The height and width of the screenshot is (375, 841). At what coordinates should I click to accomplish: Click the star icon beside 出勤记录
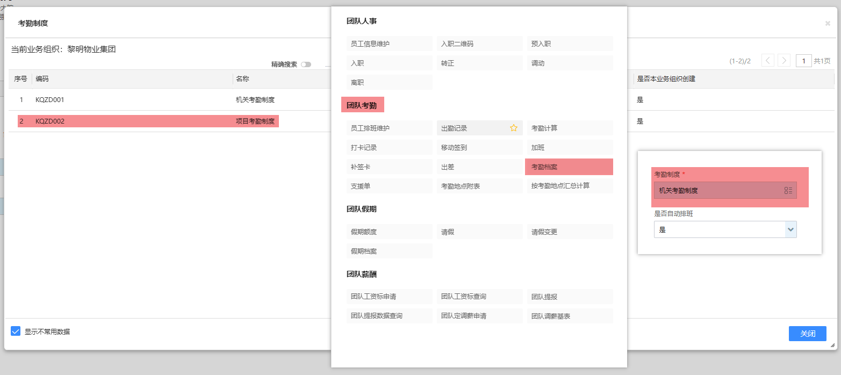(513, 128)
